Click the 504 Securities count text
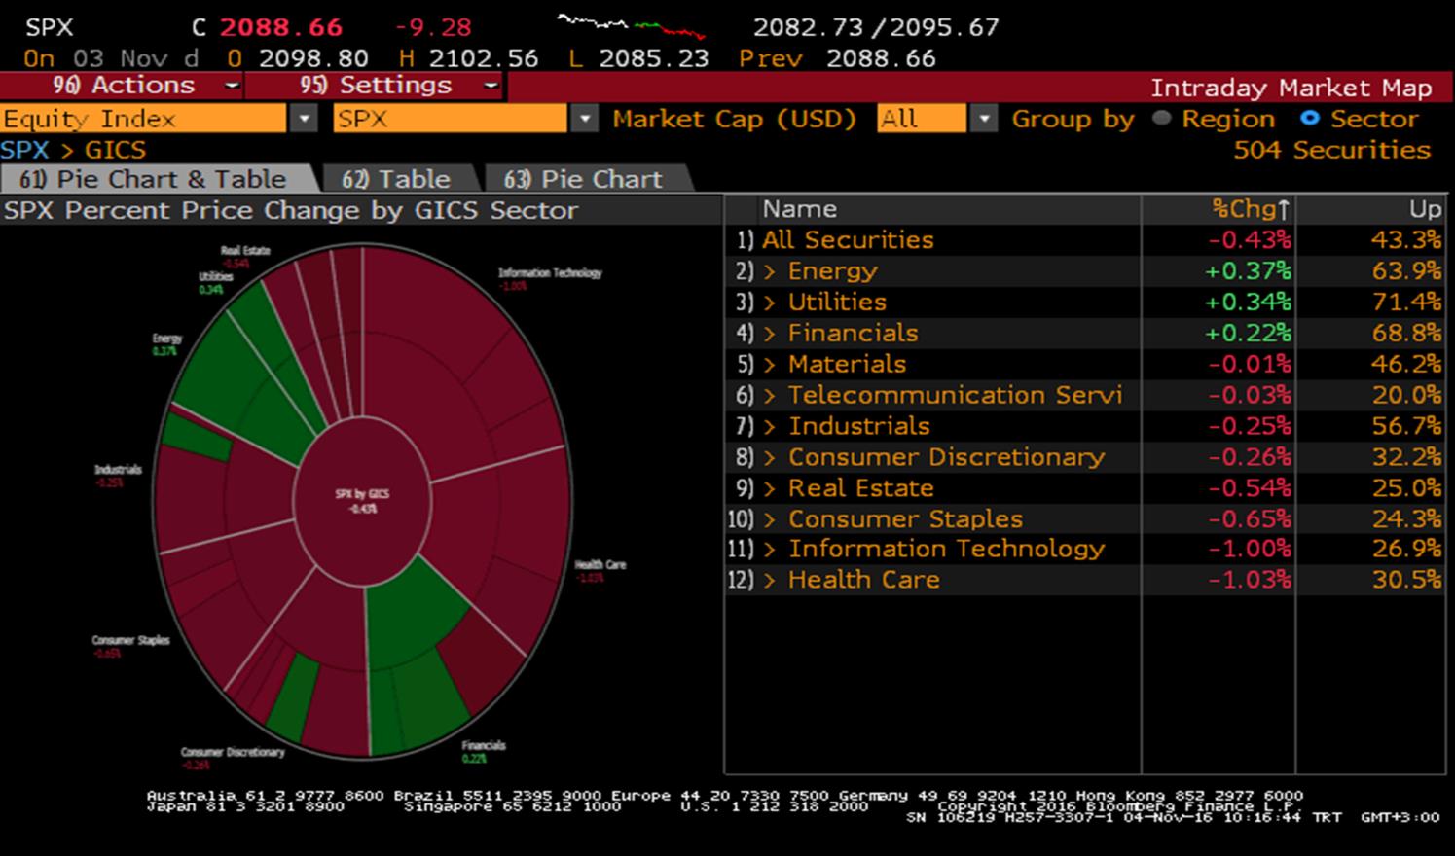This screenshot has width=1455, height=856. (x=1331, y=150)
